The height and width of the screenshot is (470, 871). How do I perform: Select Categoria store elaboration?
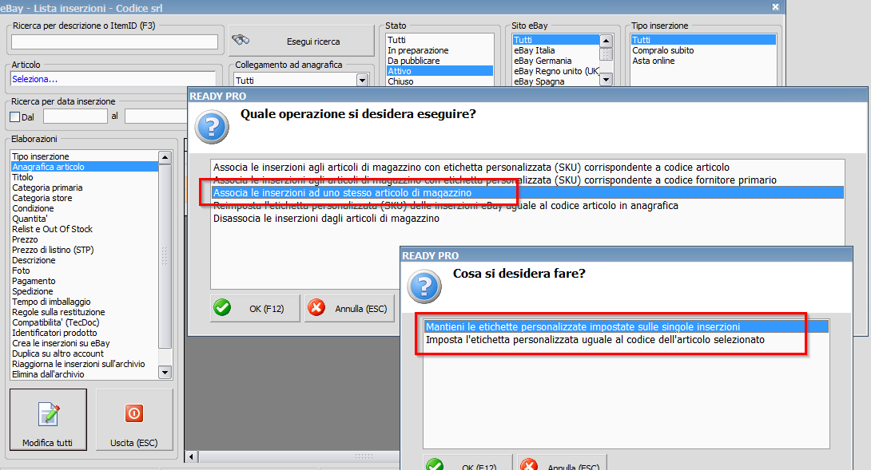(x=85, y=198)
